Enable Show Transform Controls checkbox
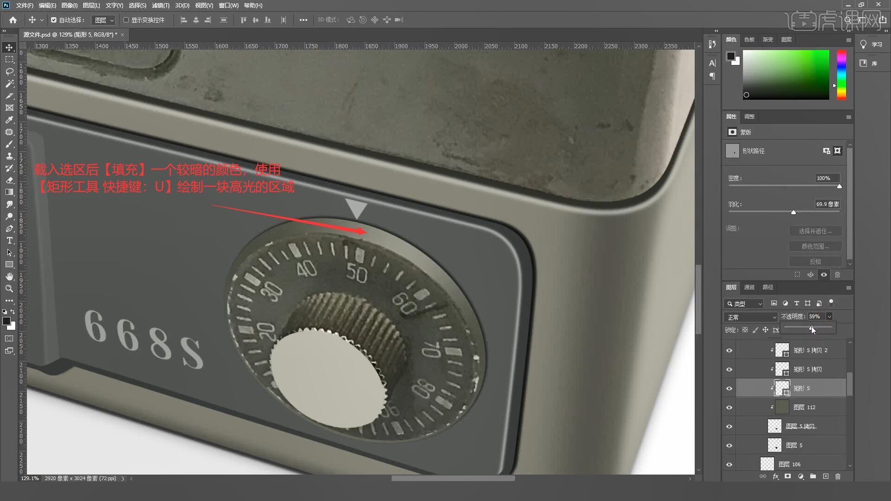The image size is (891, 501). (x=126, y=20)
